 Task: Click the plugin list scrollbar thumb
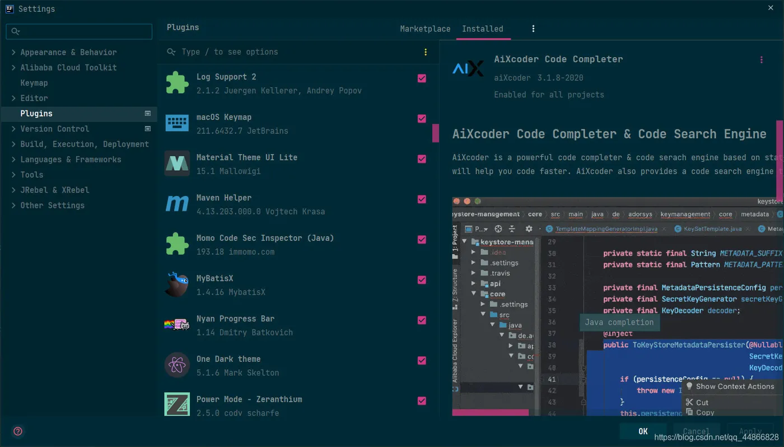(436, 133)
